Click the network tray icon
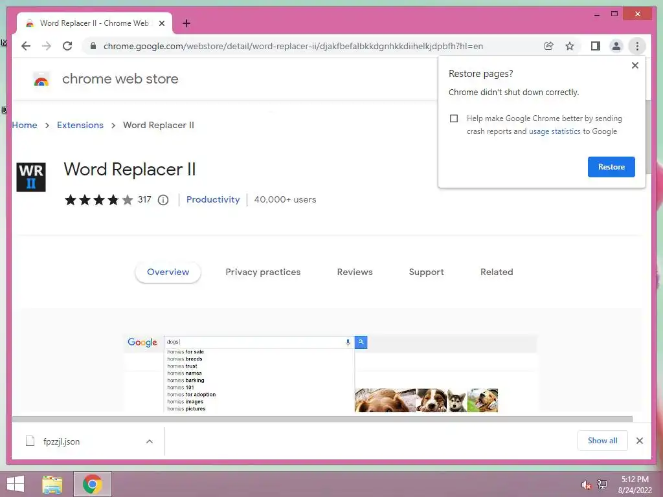The image size is (663, 497). (602, 484)
